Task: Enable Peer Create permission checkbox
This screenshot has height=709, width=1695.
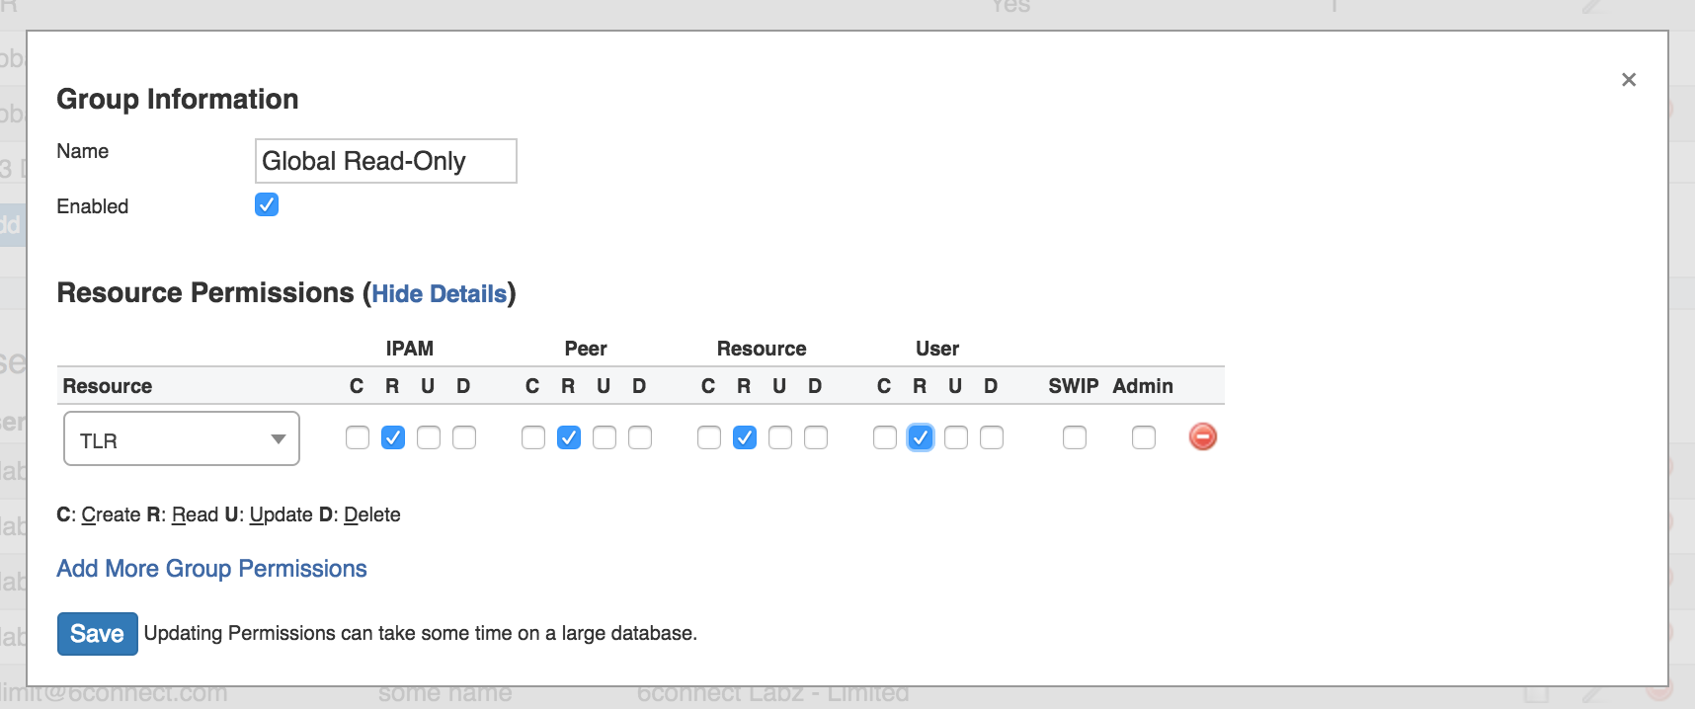Action: click(533, 437)
